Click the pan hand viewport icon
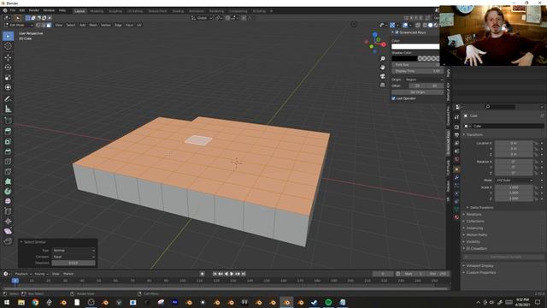This screenshot has width=547, height=308. [x=383, y=67]
